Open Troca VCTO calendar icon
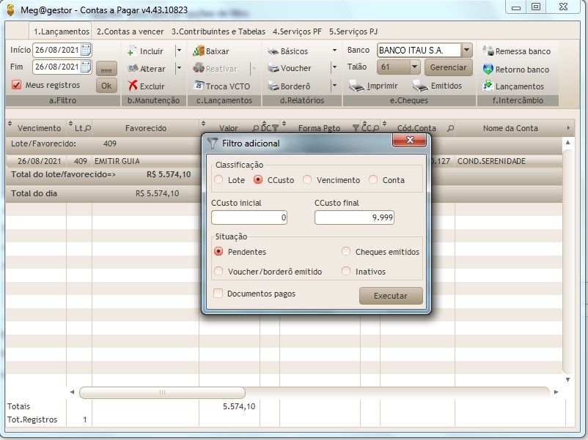 pos(198,86)
